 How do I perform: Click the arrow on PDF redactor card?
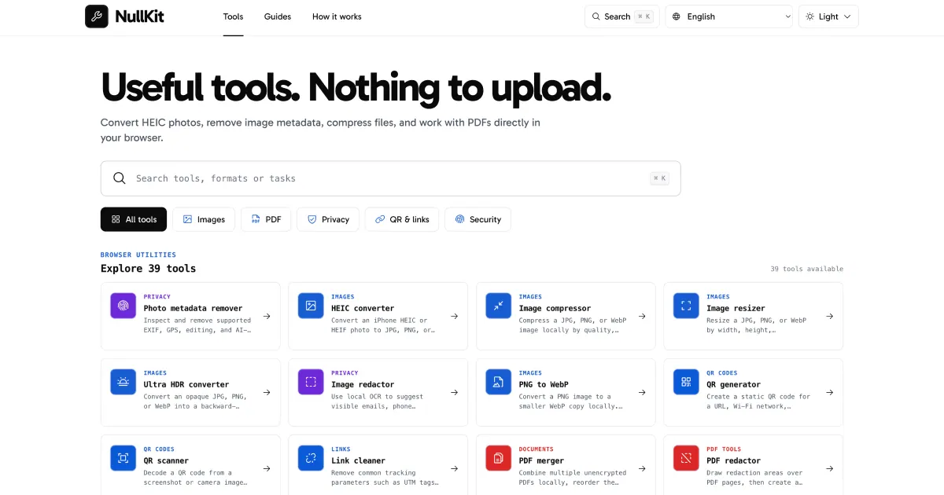[x=829, y=468]
